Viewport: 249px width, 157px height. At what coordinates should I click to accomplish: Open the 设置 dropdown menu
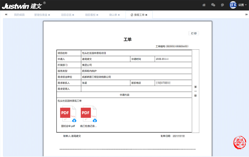[242, 5]
